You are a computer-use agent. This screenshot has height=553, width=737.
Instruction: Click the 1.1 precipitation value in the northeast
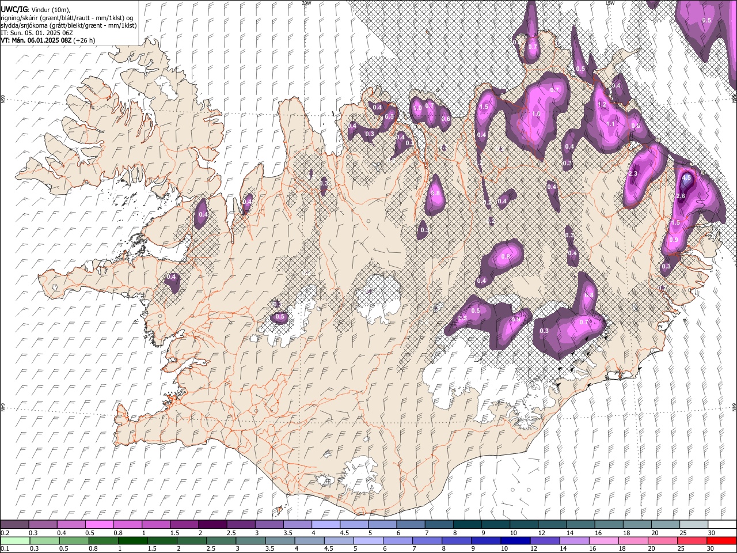pos(611,124)
